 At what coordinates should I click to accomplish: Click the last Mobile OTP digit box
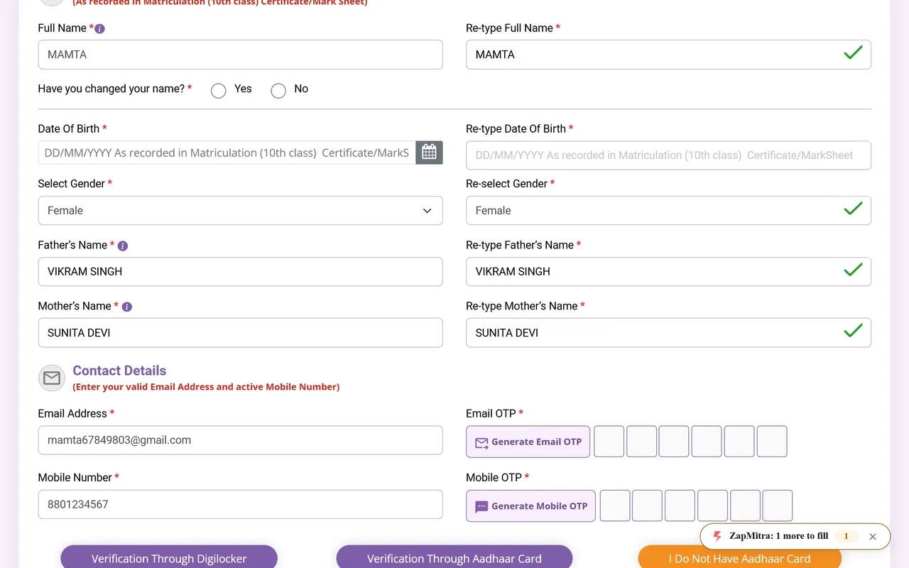click(777, 506)
